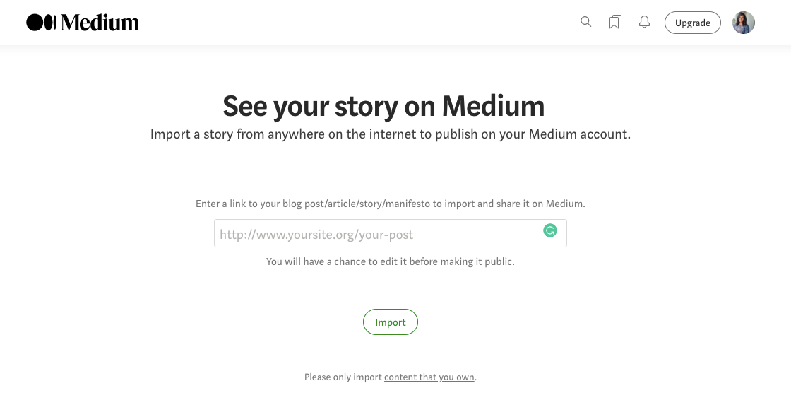Image resolution: width=791 pixels, height=400 pixels.
Task: Click the Upgrade button
Action: (692, 23)
